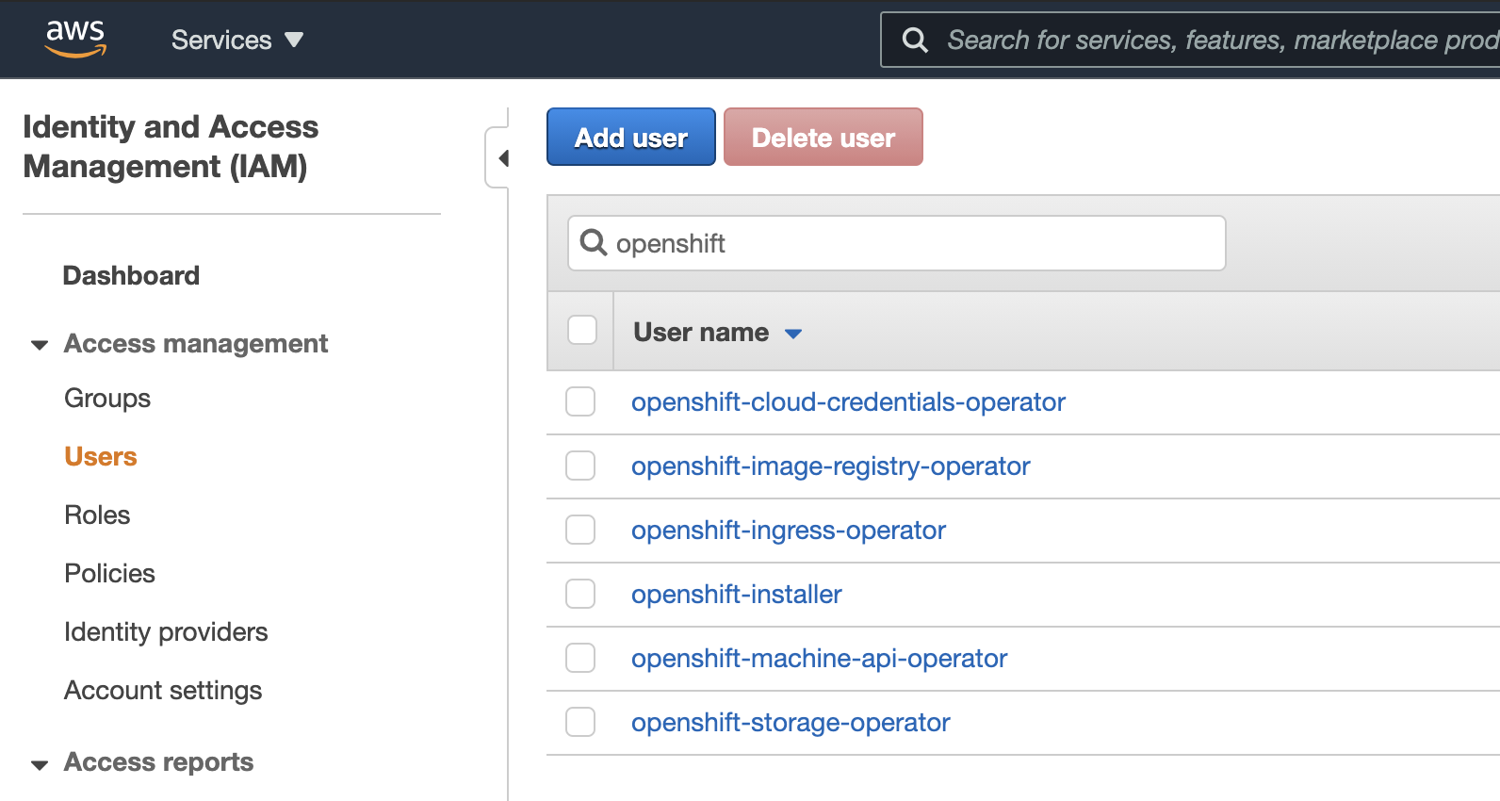Collapse the Access reports section arrow
This screenshot has width=1500, height=801.
point(40,764)
